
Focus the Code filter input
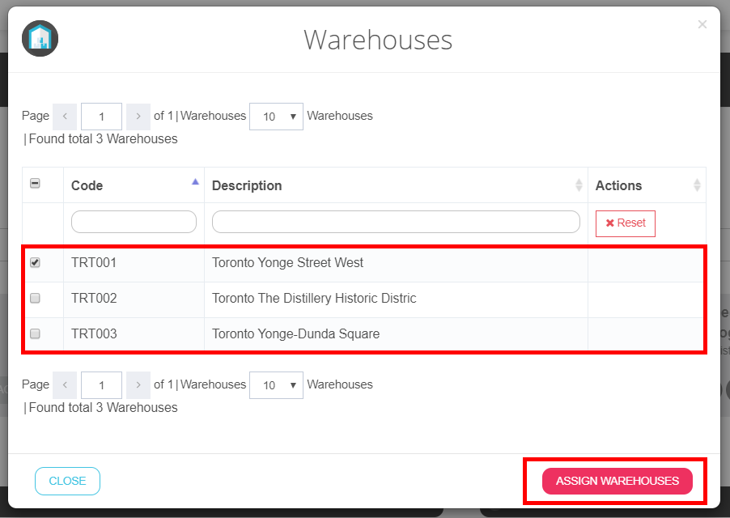134,222
